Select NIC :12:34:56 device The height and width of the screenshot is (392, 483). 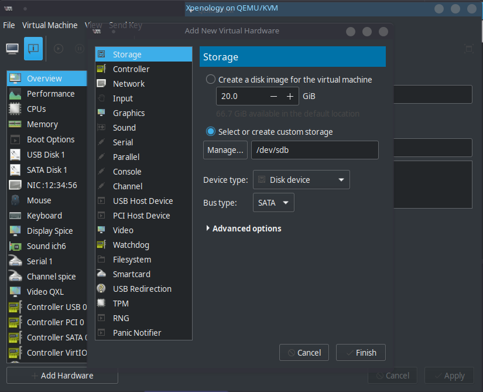tap(47, 185)
